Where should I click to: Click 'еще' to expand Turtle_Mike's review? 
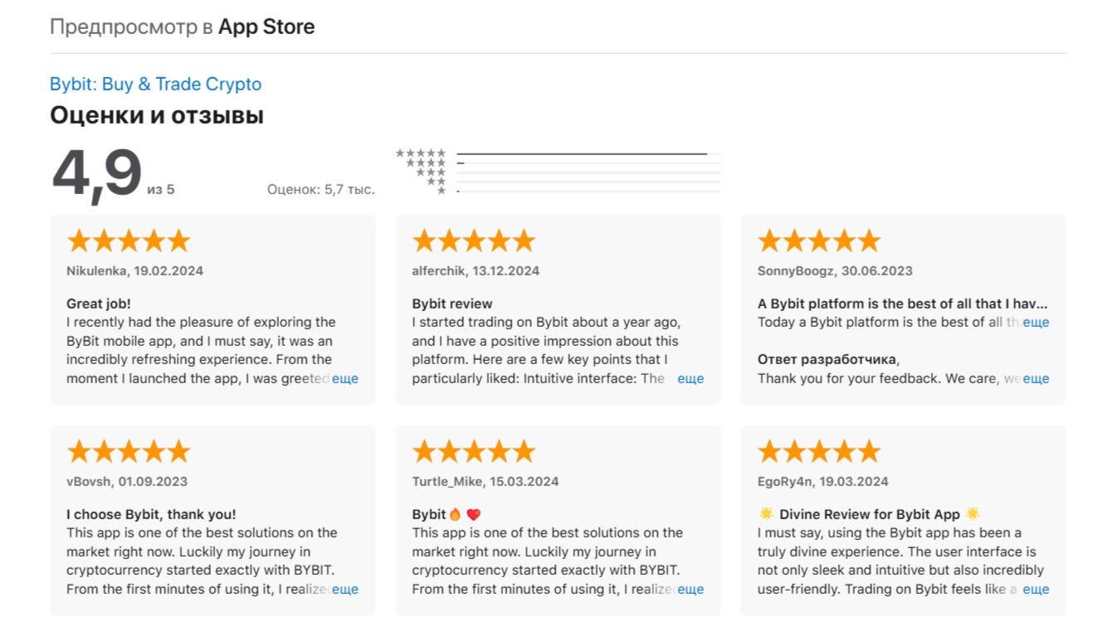point(691,589)
